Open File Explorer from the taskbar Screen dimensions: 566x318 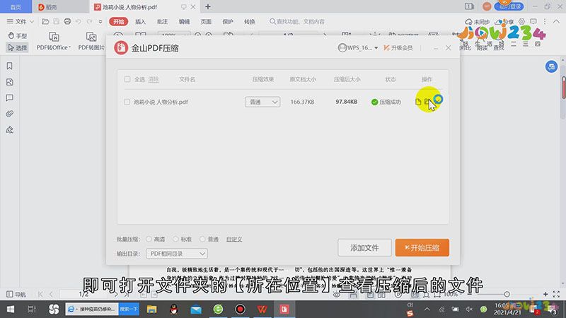click(151, 309)
